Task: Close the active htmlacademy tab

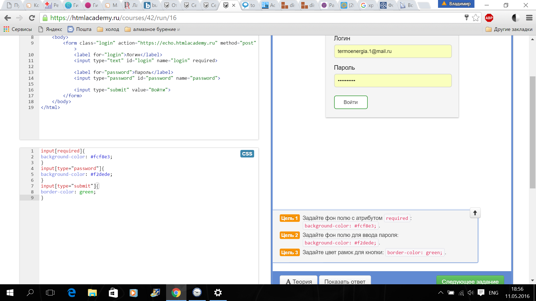Action: pos(234,5)
